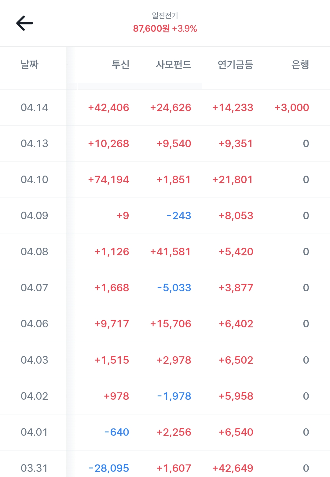Select the 03.31 date row

click(34, 468)
